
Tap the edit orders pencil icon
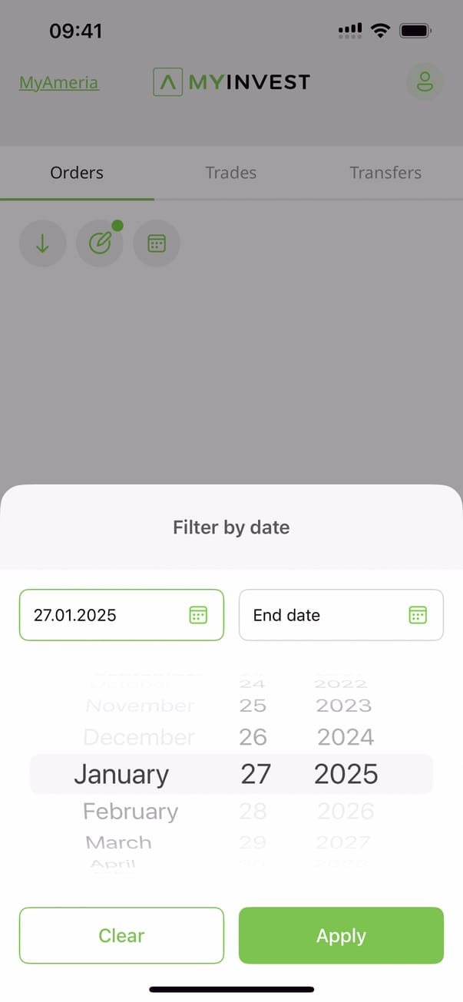100,243
